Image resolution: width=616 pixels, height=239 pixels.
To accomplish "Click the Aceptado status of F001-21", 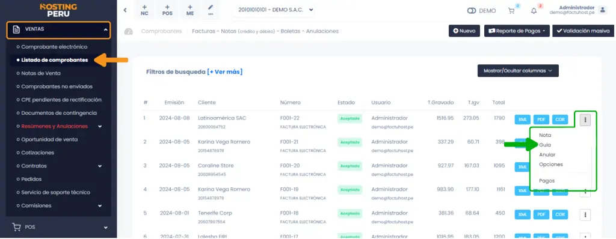I will (350, 142).
